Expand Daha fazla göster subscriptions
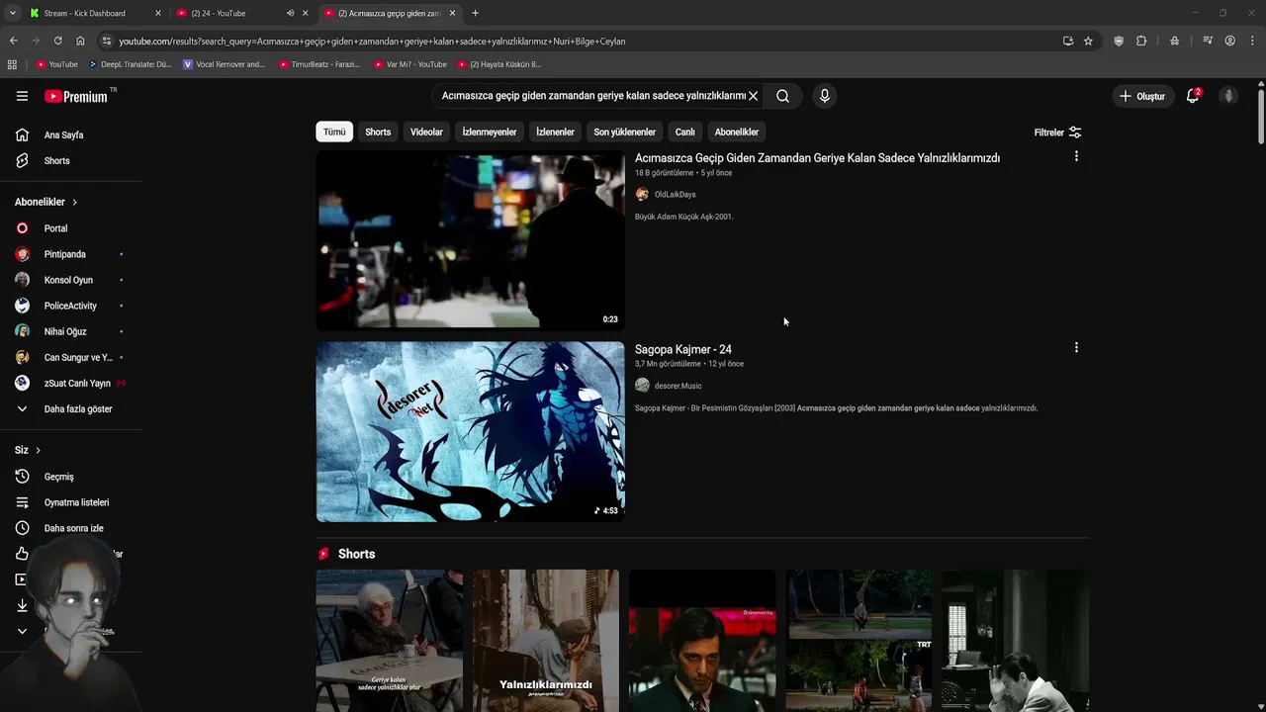This screenshot has height=712, width=1266. [x=78, y=408]
